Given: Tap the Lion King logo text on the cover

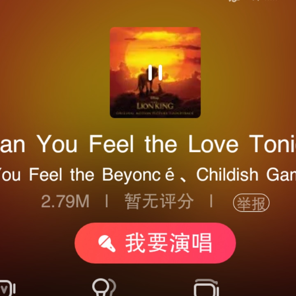Looking at the screenshot, I should pos(155,106).
